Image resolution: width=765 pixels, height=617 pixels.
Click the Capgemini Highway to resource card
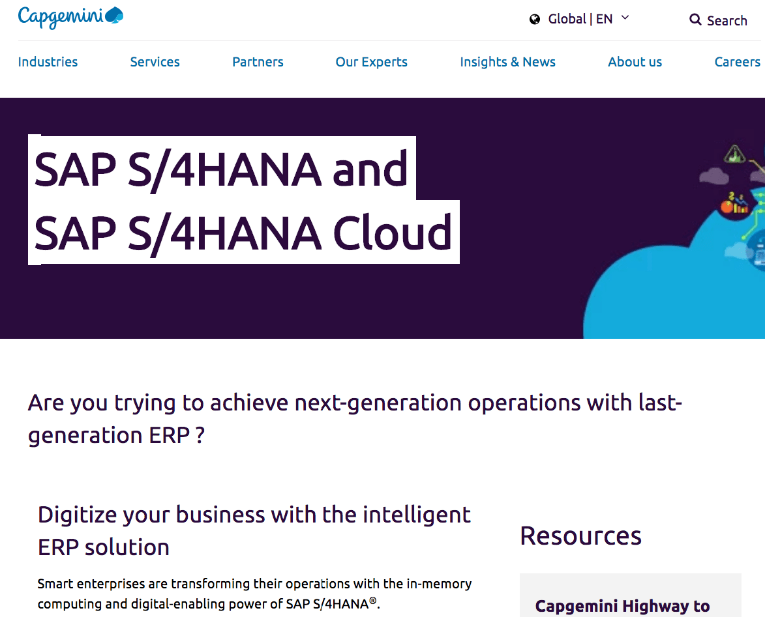point(631,595)
